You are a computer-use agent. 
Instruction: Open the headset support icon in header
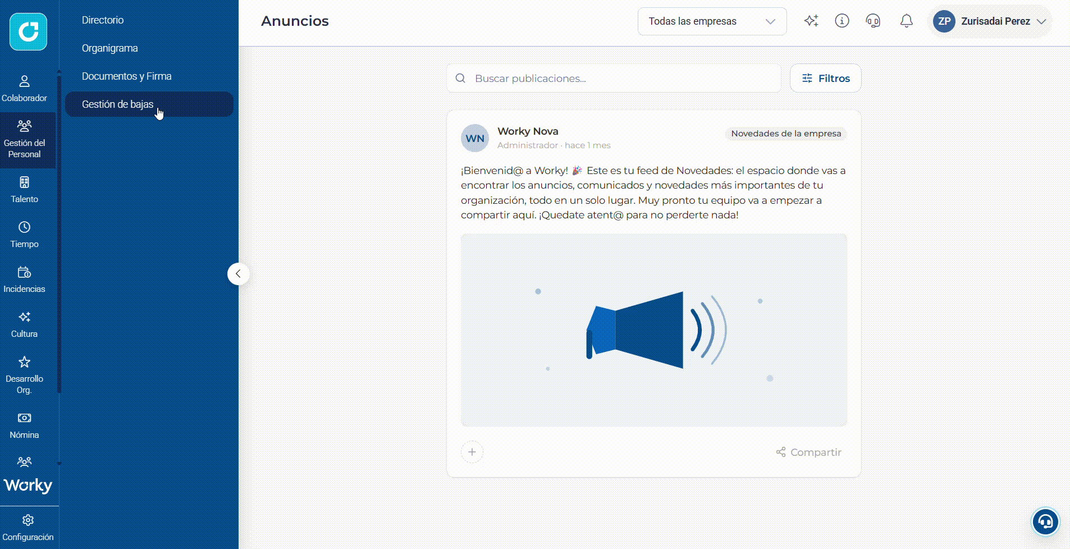coord(873,21)
